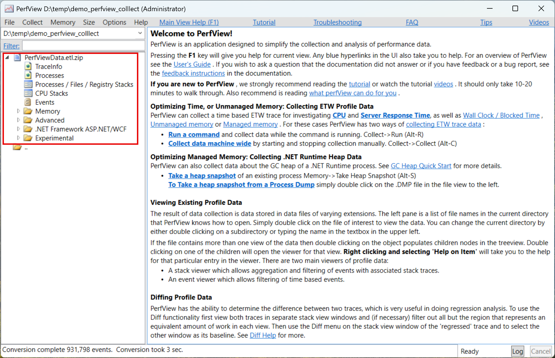The image size is (555, 358).
Task: Open the collecting ETW trace data link
Action: tap(444, 124)
